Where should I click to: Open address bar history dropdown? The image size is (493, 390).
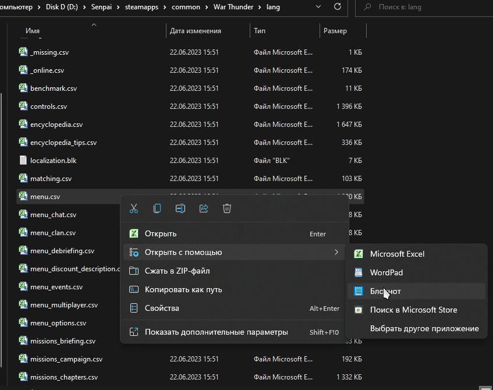coord(317,7)
